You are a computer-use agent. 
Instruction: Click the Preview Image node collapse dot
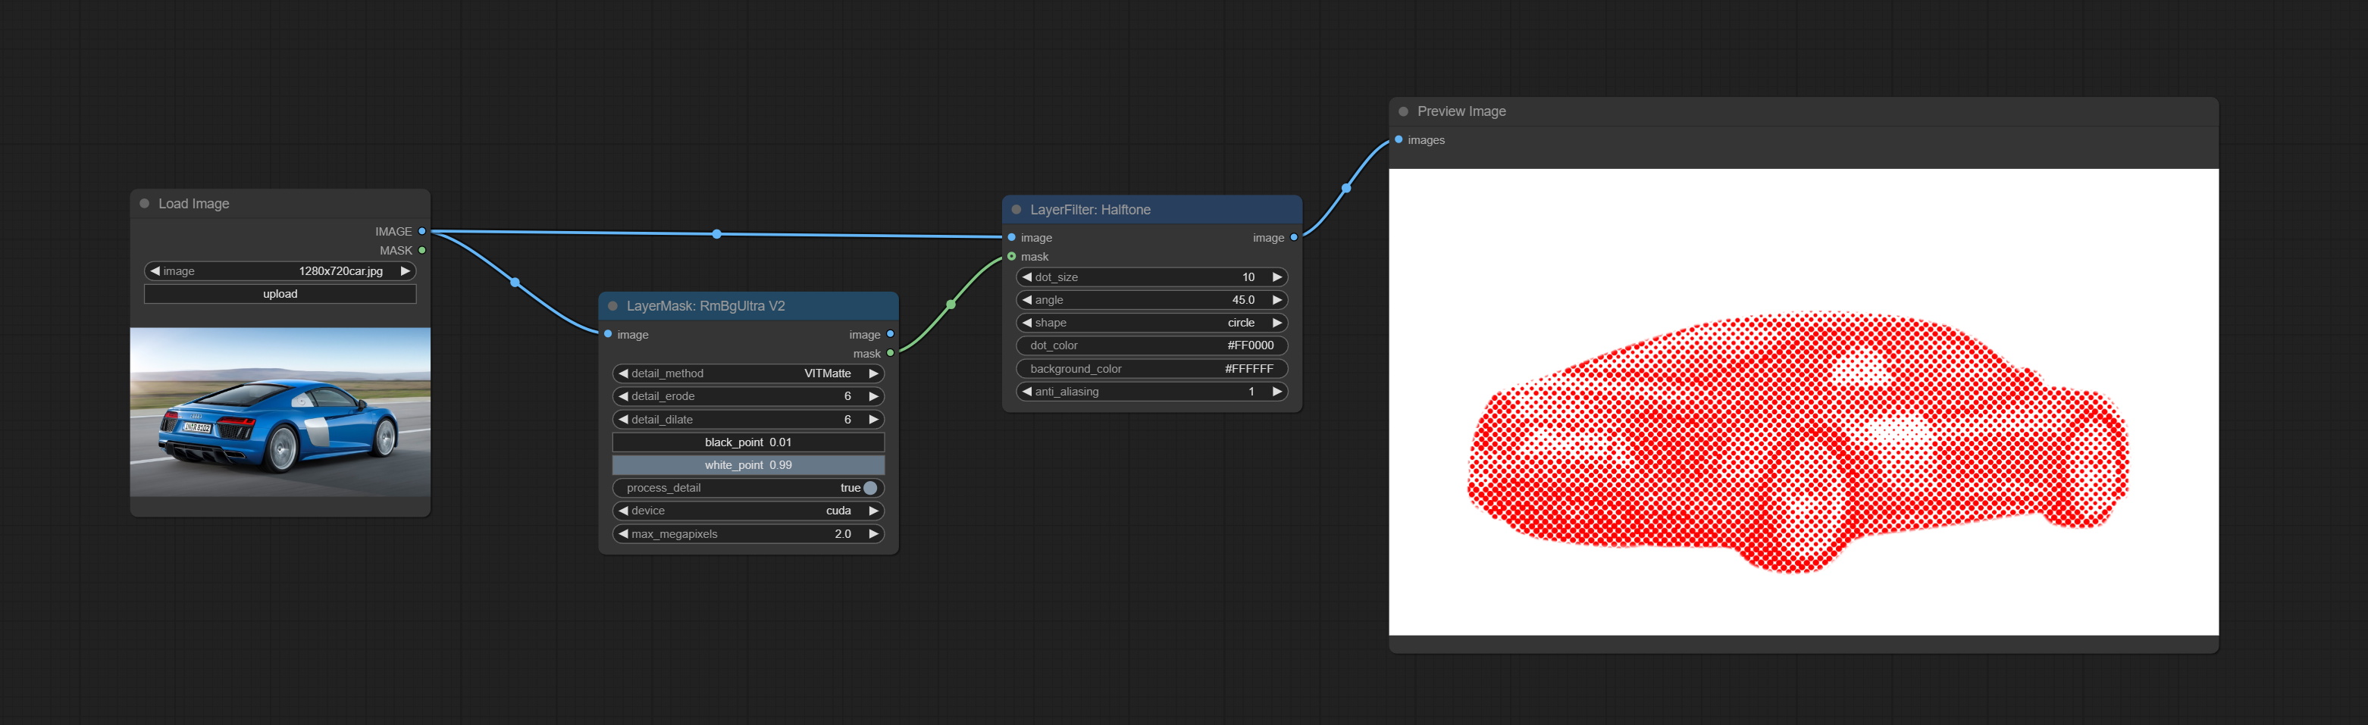(x=1404, y=111)
